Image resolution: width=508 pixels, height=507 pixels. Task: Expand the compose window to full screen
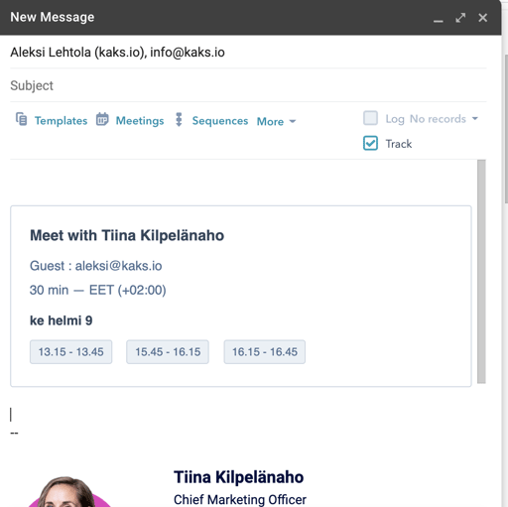pyautogui.click(x=460, y=18)
